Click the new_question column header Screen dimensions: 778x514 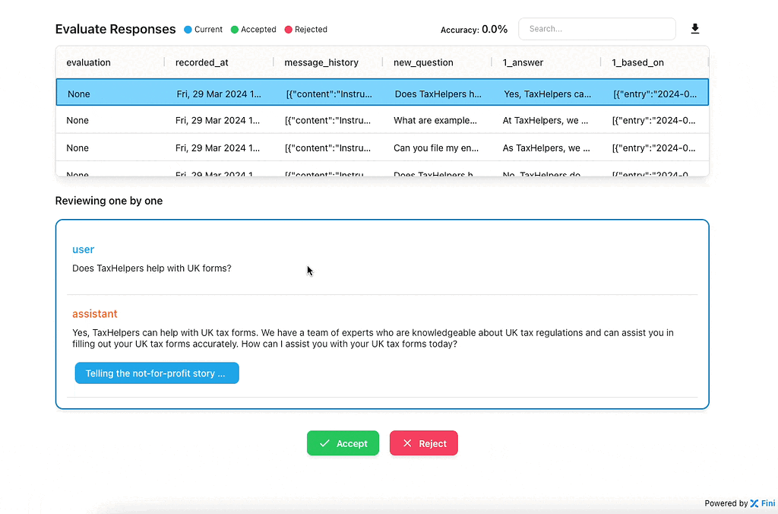423,62
